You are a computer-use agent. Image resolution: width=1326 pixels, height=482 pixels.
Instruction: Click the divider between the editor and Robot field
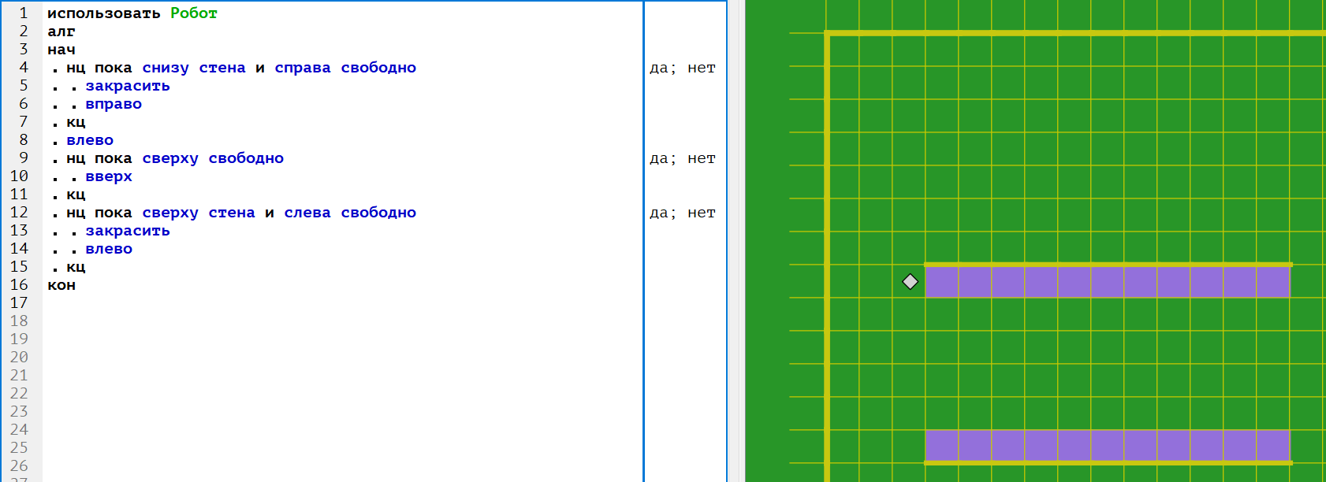735,241
